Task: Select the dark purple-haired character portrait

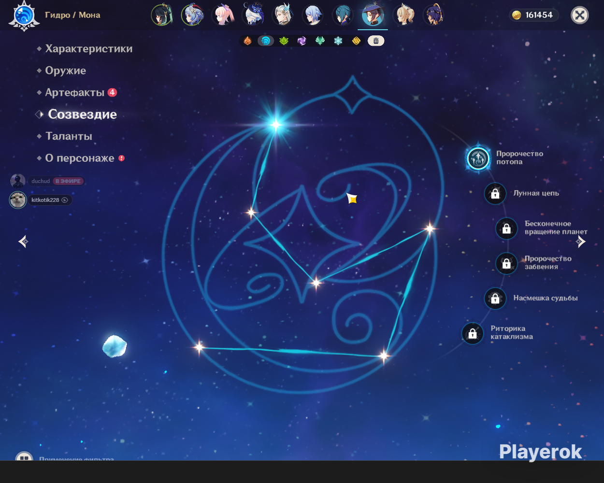Action: click(433, 15)
